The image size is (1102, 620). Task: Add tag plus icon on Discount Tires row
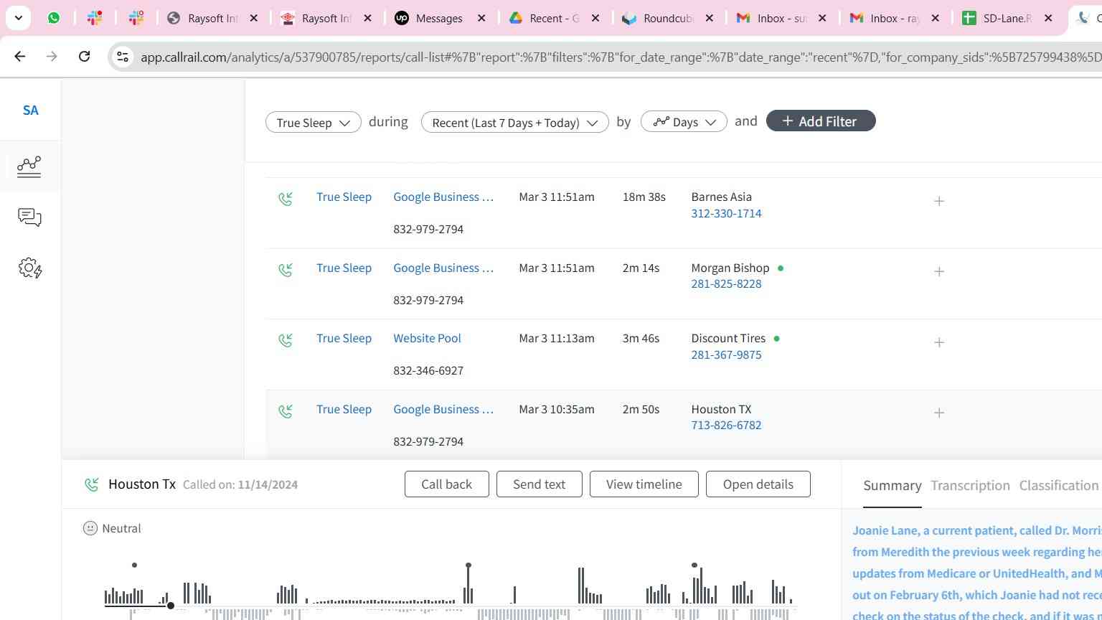click(939, 342)
